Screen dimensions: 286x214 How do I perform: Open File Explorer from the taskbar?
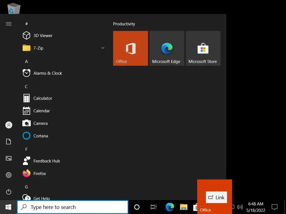pyautogui.click(x=184, y=207)
